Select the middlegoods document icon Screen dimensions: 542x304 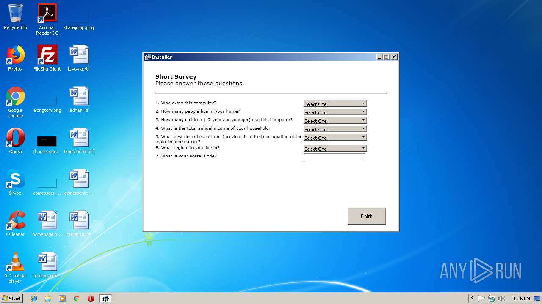(x=47, y=265)
